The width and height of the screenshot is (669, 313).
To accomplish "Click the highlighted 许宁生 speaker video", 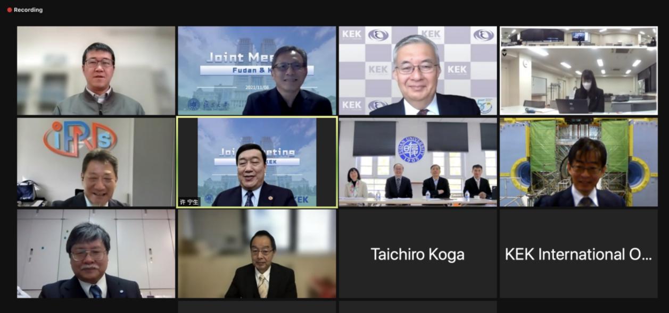I will (257, 162).
